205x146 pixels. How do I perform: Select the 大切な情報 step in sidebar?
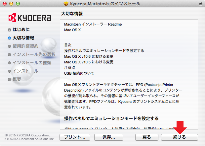tap(23, 38)
